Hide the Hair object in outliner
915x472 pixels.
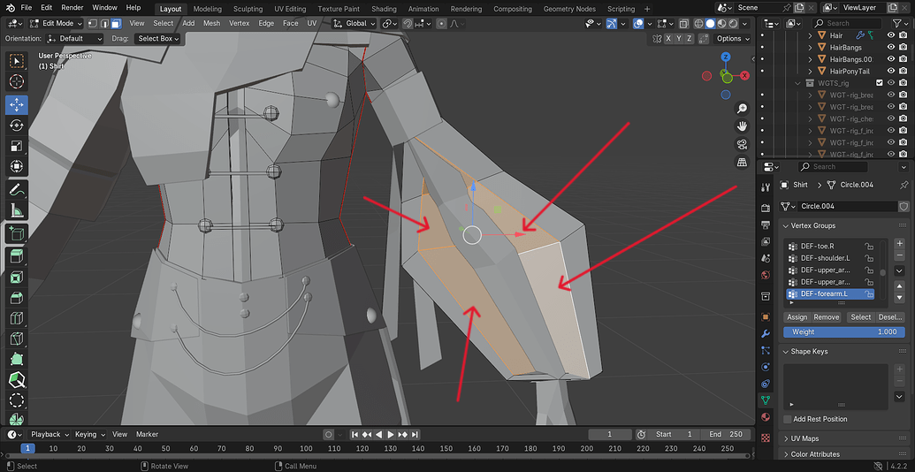[x=890, y=35]
